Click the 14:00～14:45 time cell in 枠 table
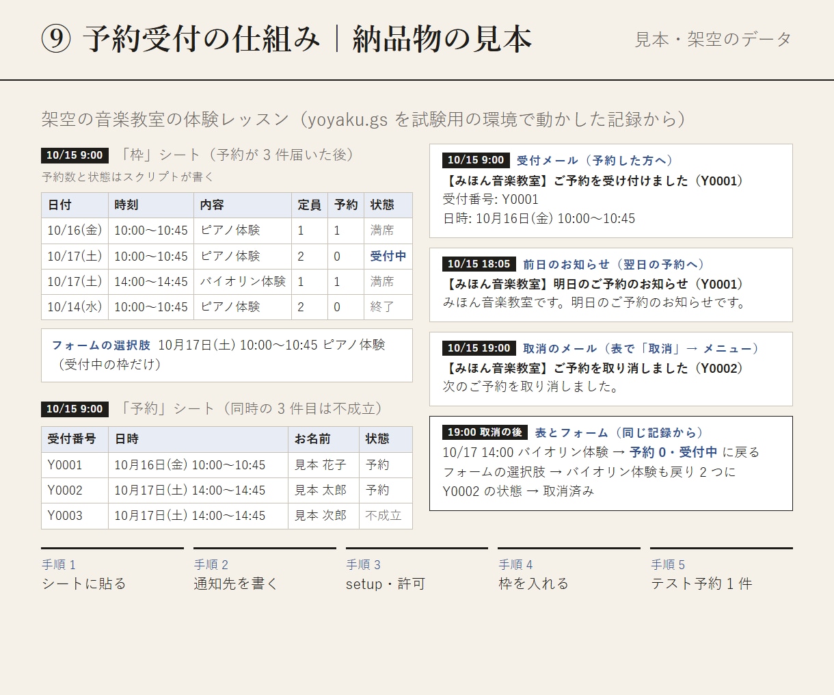 [151, 282]
